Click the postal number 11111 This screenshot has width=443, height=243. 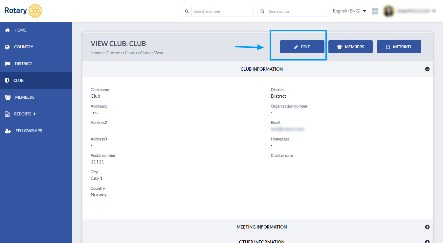click(x=97, y=162)
